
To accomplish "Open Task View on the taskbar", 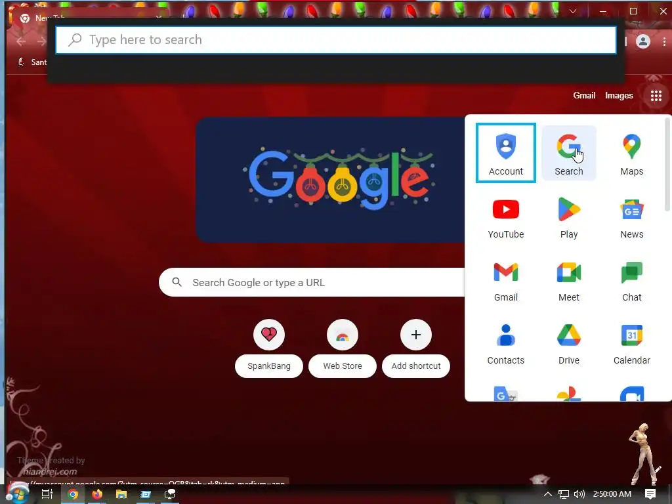I will (47, 494).
